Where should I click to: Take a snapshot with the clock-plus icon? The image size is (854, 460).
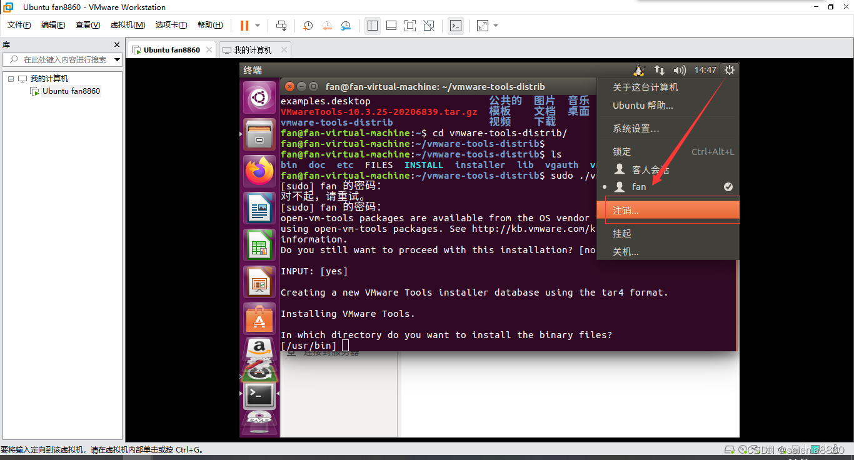pyautogui.click(x=308, y=26)
